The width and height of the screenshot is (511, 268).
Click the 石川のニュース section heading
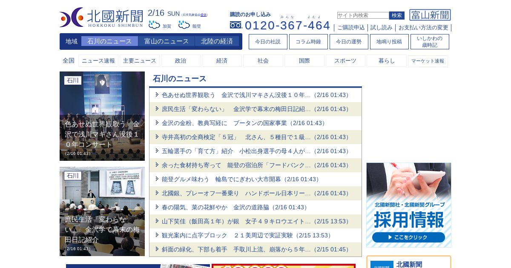(x=180, y=79)
